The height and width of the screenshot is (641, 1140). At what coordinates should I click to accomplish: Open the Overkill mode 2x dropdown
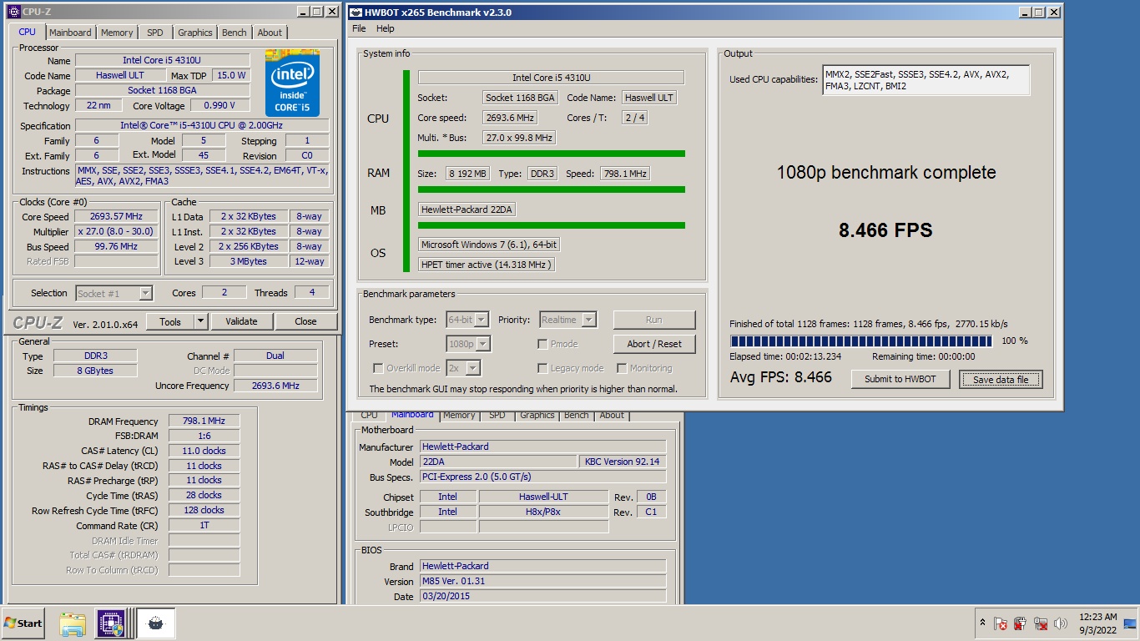pyautogui.click(x=463, y=368)
